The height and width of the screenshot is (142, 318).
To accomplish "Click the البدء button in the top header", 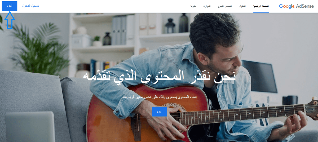I will (x=10, y=6).
